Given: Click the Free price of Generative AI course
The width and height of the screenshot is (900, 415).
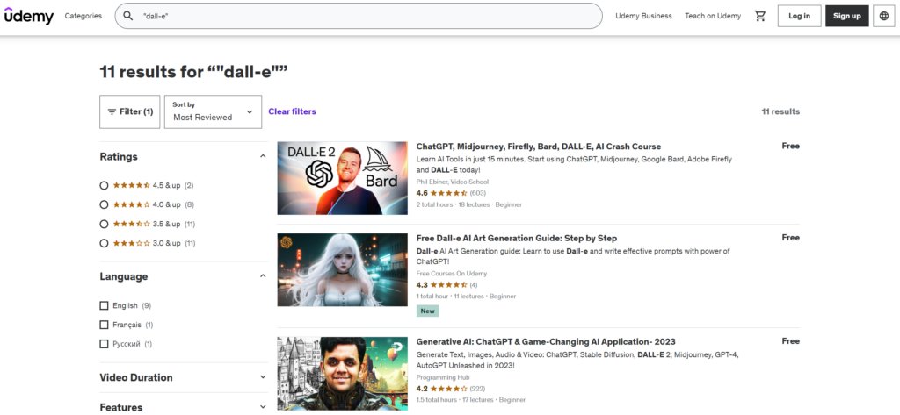Looking at the screenshot, I should 790,341.
